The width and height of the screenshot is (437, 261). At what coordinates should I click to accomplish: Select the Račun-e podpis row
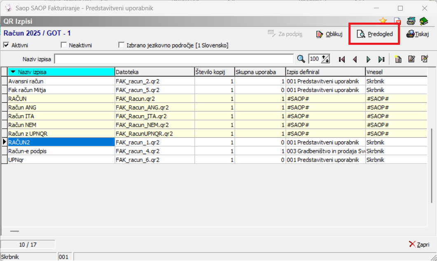click(61, 151)
